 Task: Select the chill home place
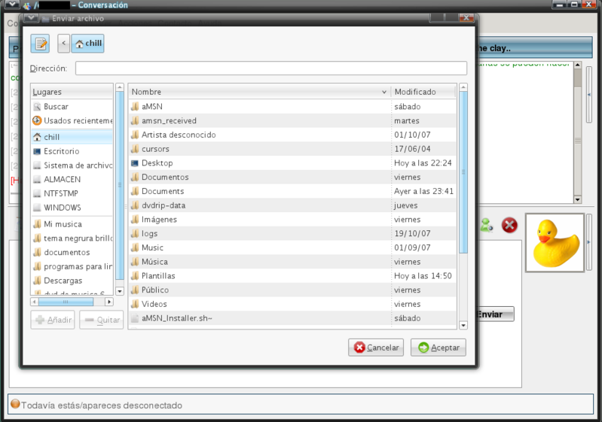tap(72, 137)
